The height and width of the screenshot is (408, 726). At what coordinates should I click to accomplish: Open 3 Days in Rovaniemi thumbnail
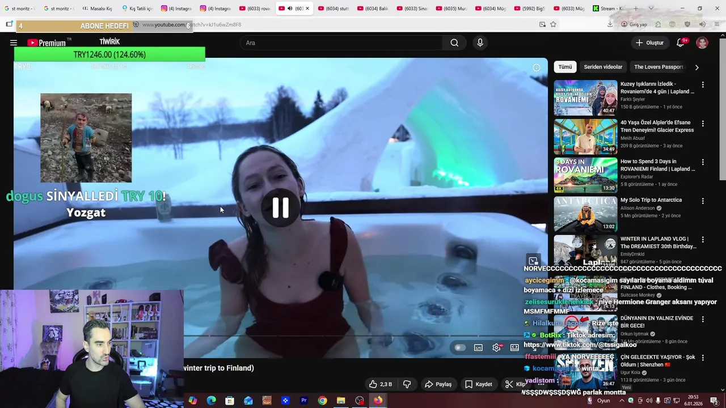pos(585,176)
